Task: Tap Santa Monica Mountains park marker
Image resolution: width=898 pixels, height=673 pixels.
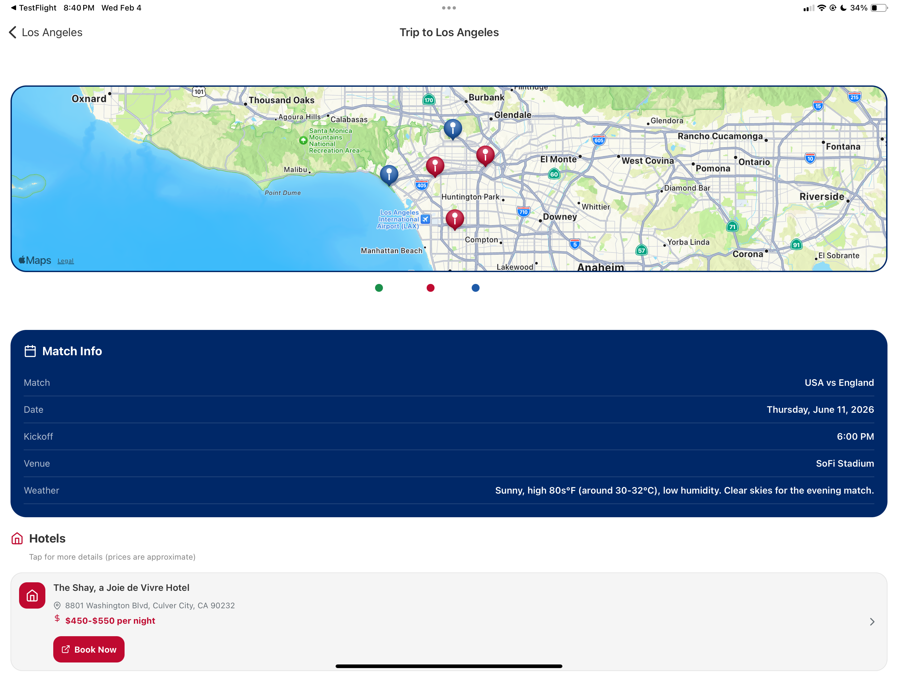Action: coord(303,140)
